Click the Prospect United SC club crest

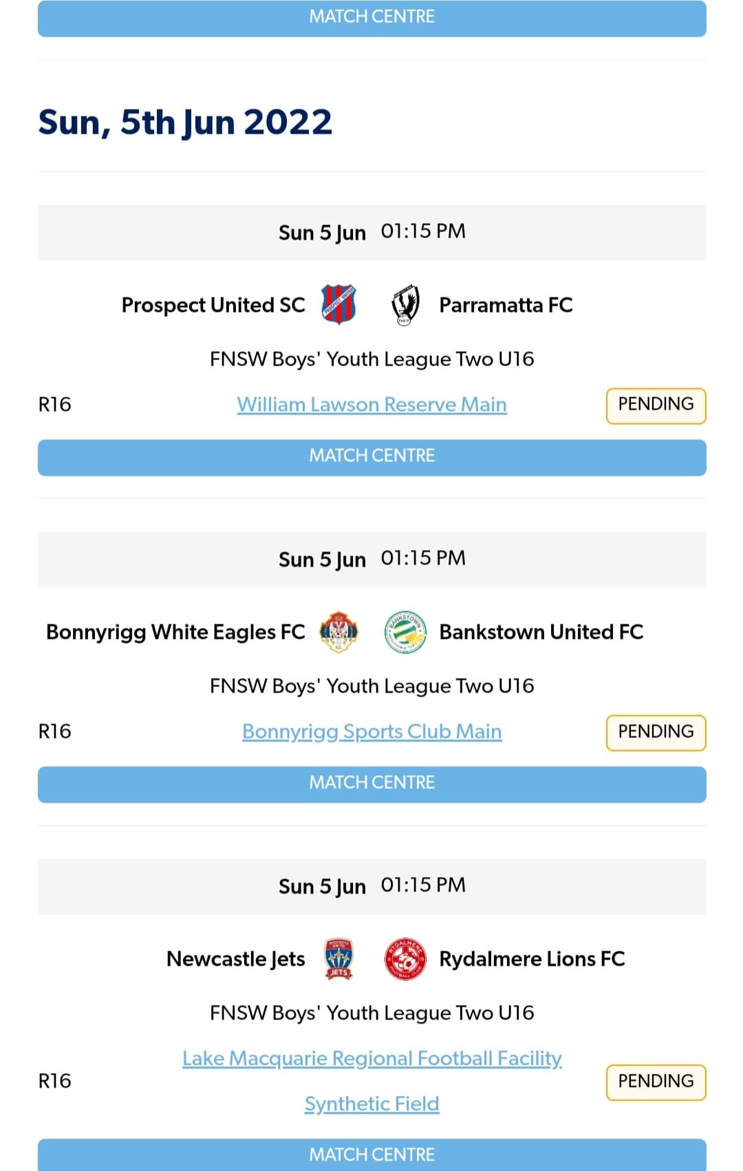pos(338,305)
